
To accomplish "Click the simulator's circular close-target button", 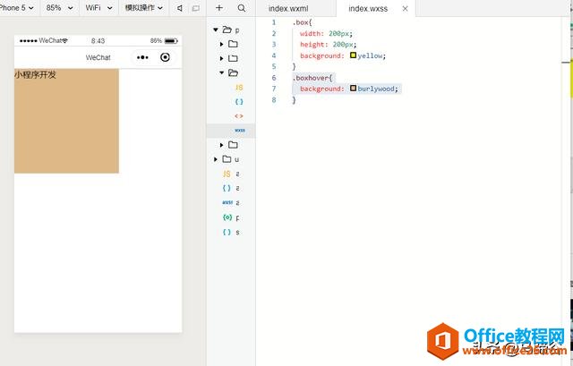I will (x=165, y=57).
